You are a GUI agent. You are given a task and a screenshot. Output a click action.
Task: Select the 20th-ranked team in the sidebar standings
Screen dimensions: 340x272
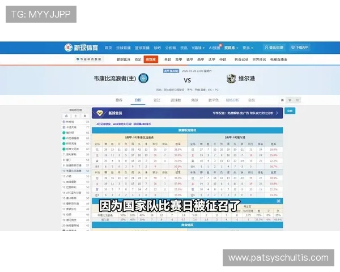[76, 226]
